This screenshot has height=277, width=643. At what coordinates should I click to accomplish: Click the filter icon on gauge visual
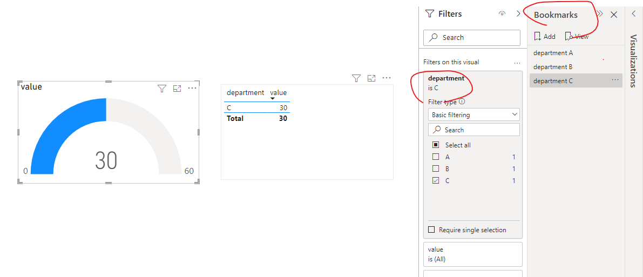coord(162,88)
